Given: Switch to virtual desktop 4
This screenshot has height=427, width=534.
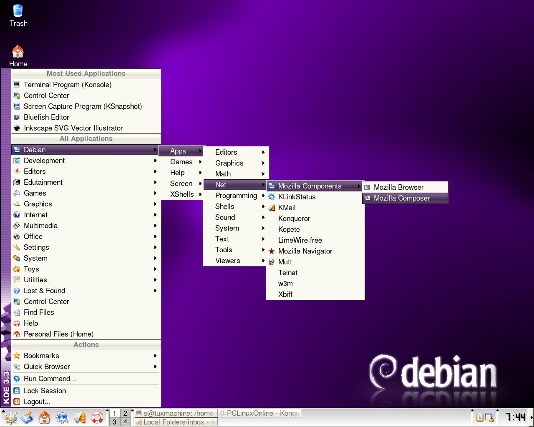Looking at the screenshot, I should coord(125,422).
